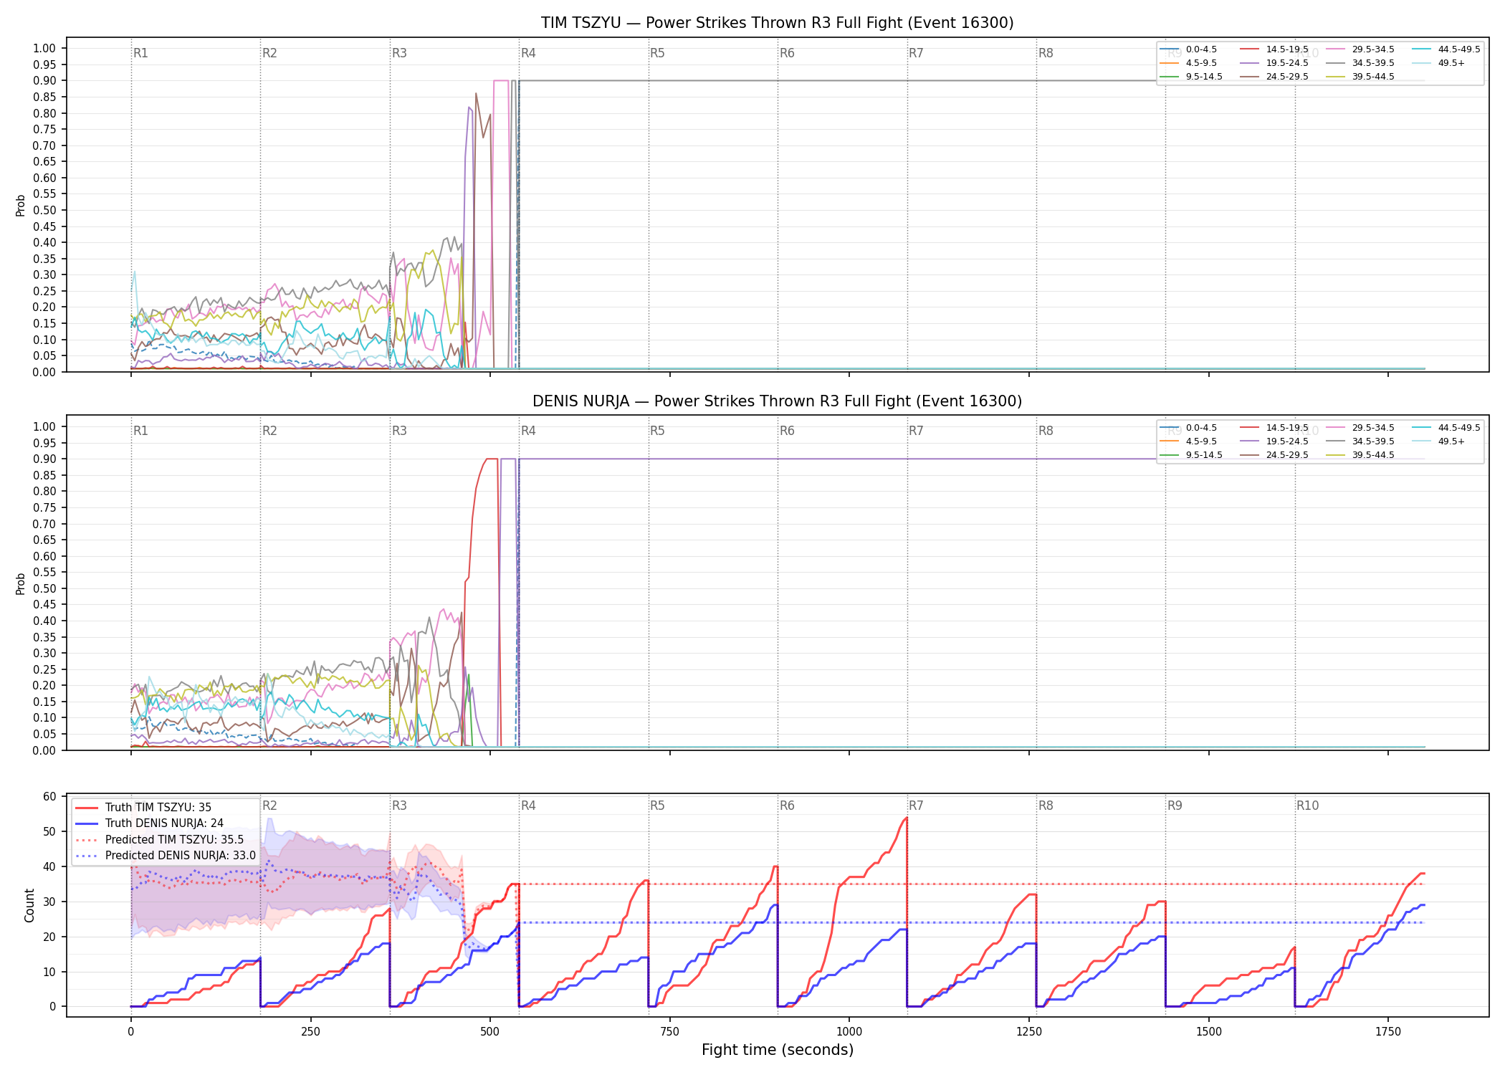
Task: Click the 0.0-4.5 legend entry in top chart
Action: 1188,49
